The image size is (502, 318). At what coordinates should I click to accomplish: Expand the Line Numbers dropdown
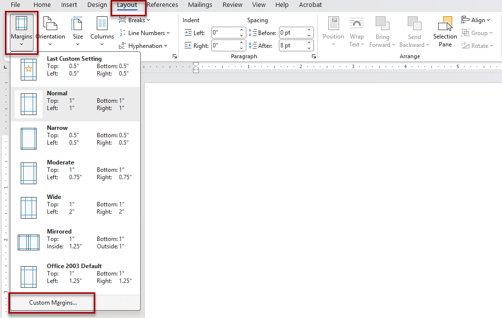(x=144, y=33)
